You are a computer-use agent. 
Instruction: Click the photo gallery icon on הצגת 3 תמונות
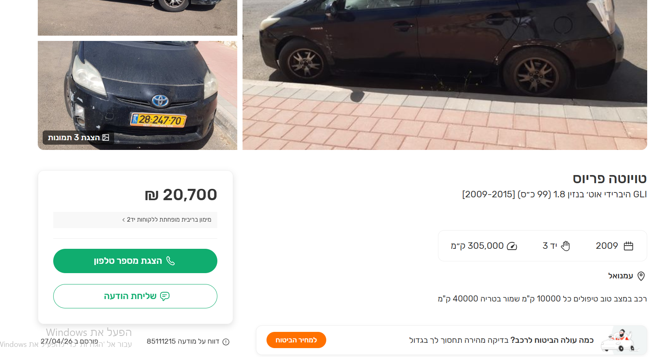click(106, 137)
